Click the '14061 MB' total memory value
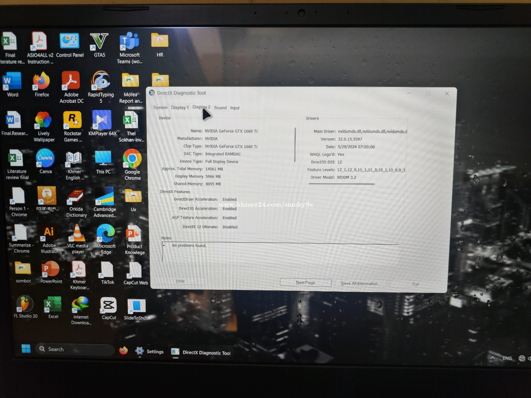Viewport: 531px width, 398px height. coord(214,169)
